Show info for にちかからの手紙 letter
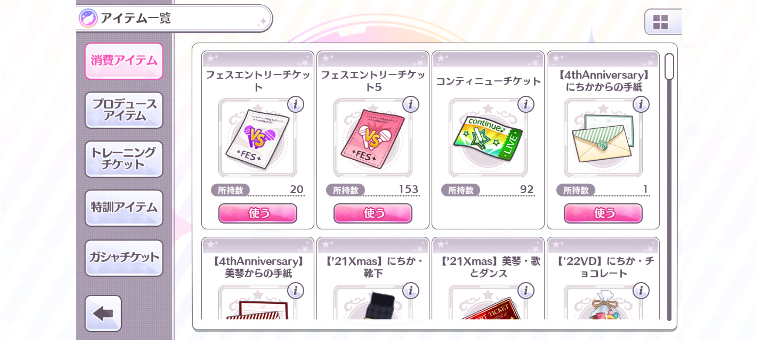Viewport: 757px width, 340px height. [x=641, y=104]
